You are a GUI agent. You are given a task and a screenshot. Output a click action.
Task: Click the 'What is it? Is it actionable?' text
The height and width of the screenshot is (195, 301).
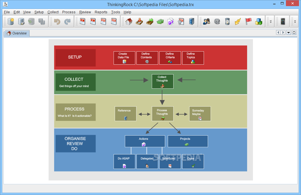(x=75, y=116)
